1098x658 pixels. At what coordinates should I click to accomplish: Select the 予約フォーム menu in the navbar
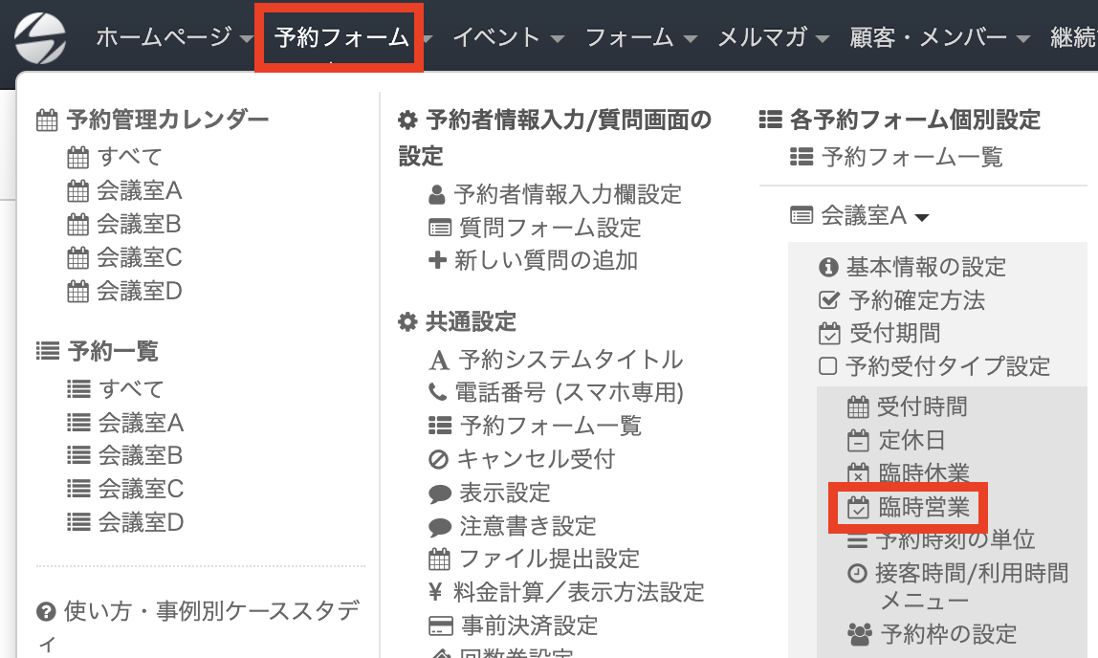coord(340,37)
